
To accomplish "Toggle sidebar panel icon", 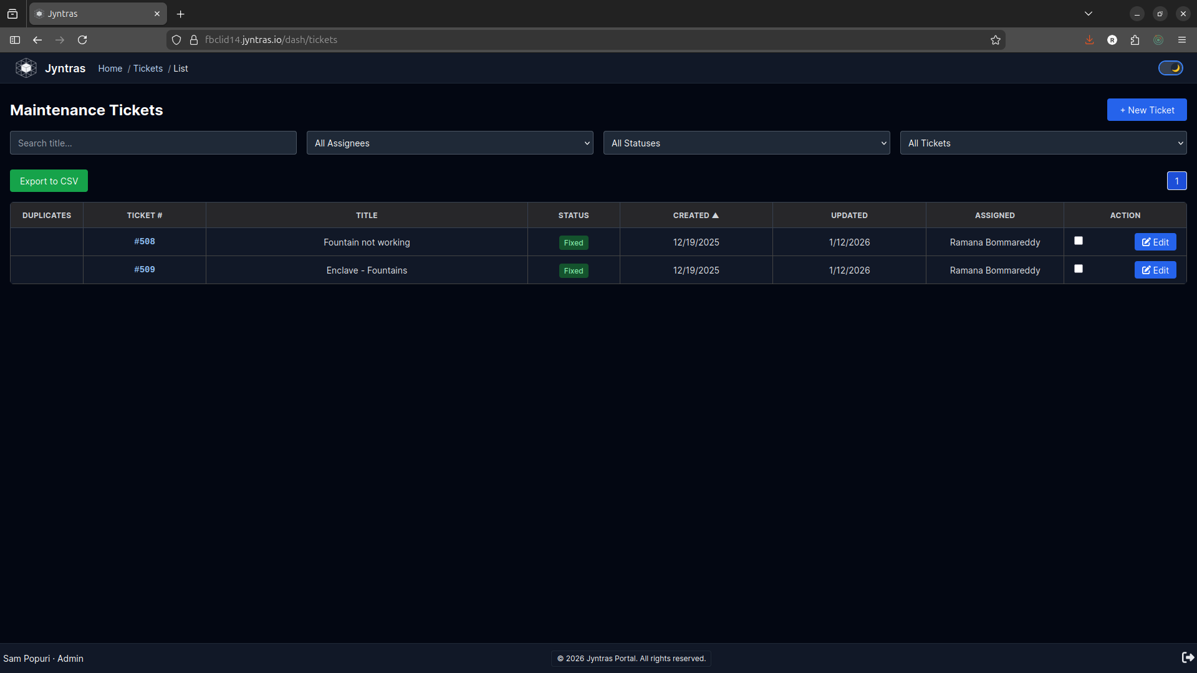I will (x=15, y=40).
